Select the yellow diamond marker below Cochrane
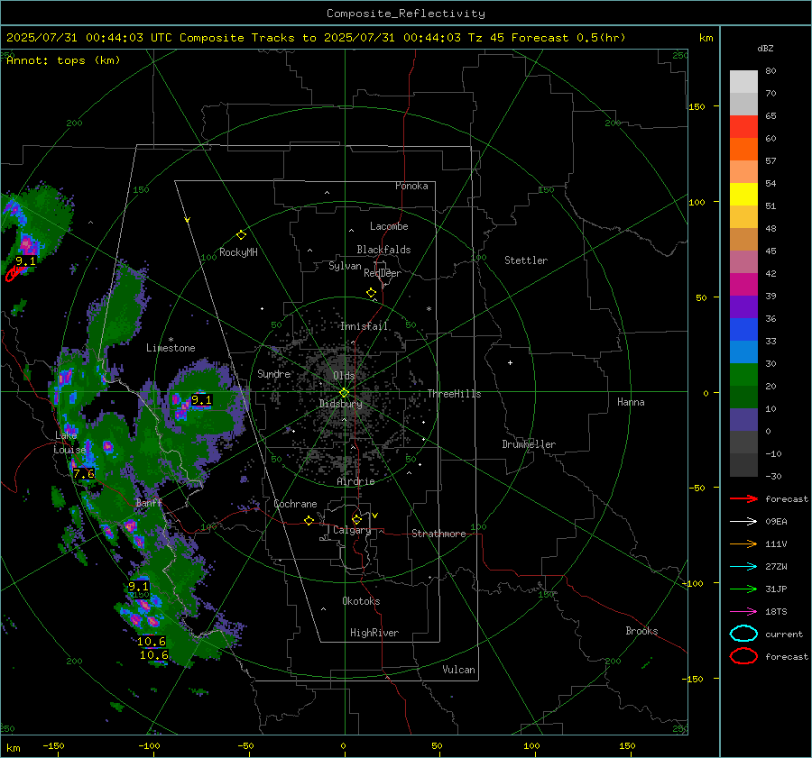The image size is (812, 758). (309, 520)
